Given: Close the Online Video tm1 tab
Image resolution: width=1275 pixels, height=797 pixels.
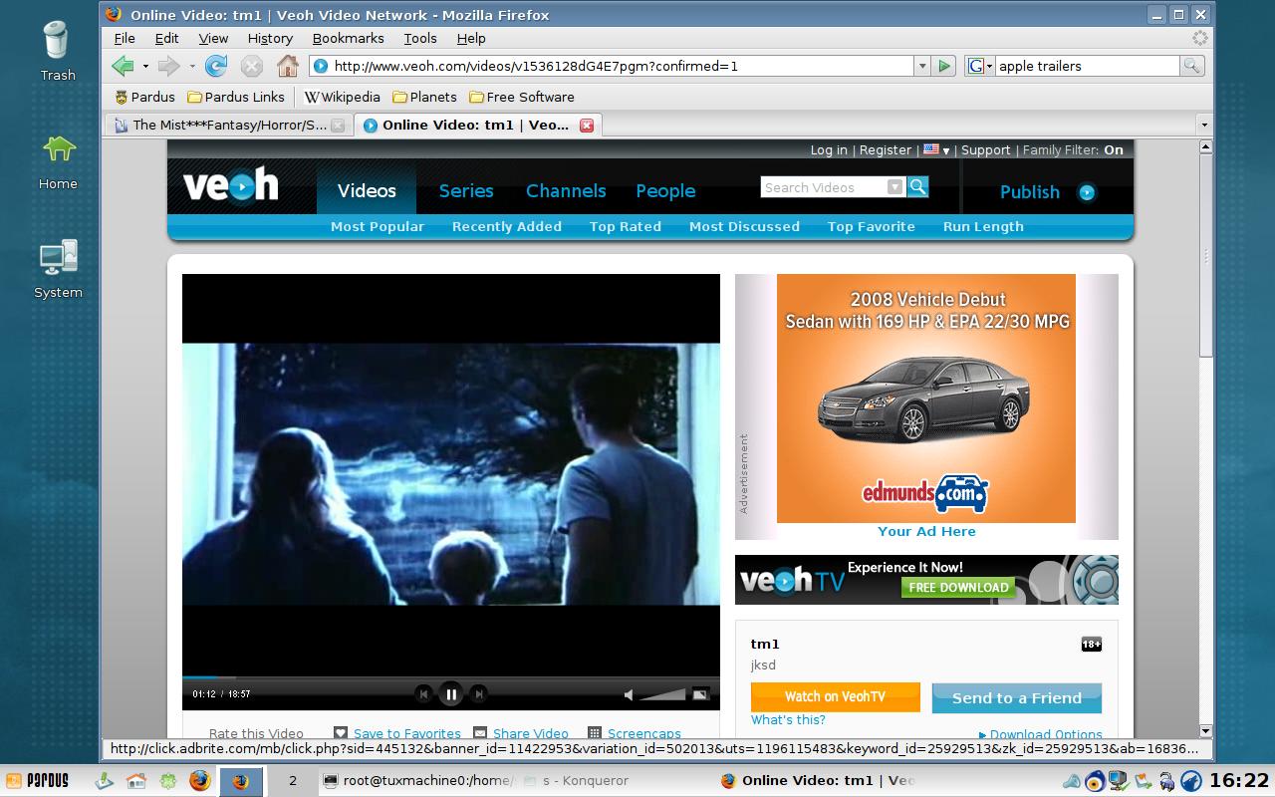Looking at the screenshot, I should (587, 125).
